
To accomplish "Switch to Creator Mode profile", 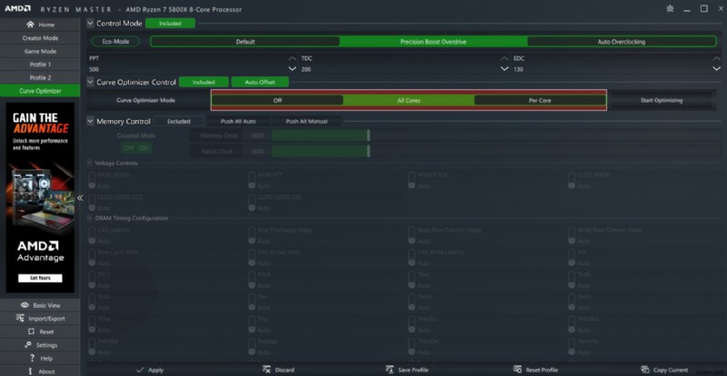I will click(x=40, y=38).
